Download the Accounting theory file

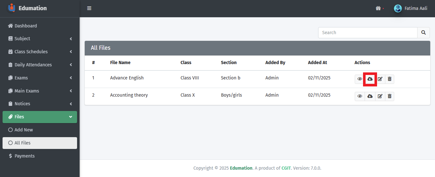coord(370,96)
